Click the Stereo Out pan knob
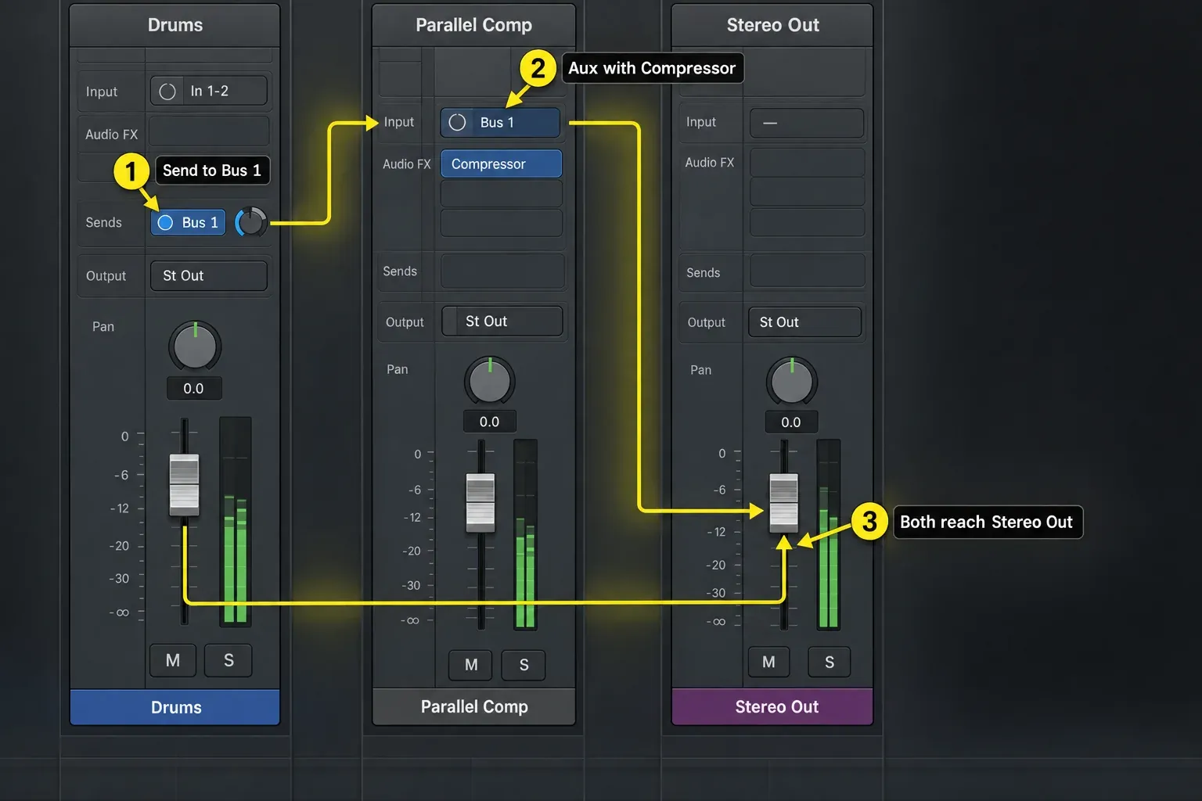The image size is (1202, 801). tap(792, 383)
